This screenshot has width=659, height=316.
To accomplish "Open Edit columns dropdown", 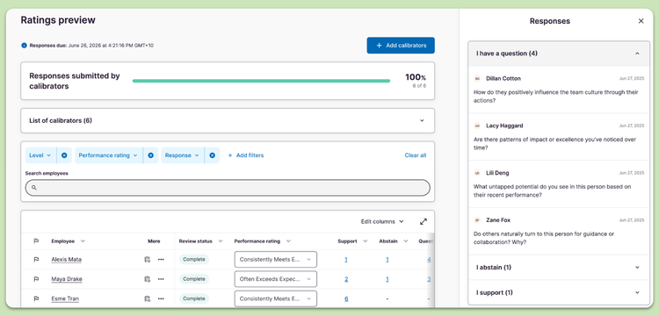I will tap(382, 221).
